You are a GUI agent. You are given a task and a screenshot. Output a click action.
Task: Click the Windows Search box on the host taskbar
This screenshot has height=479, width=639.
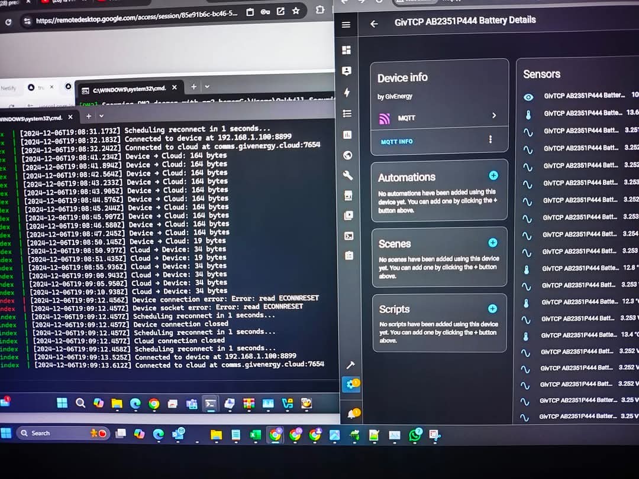(x=62, y=434)
